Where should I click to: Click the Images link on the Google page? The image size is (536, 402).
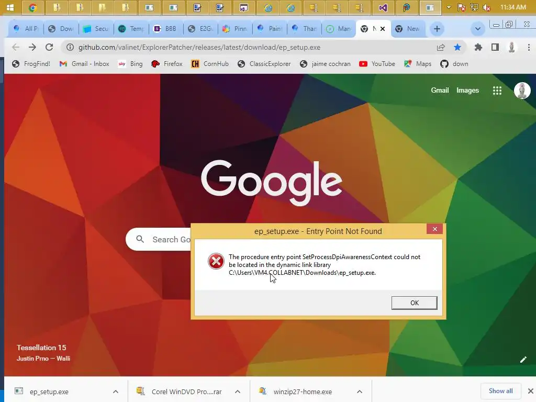click(x=467, y=90)
